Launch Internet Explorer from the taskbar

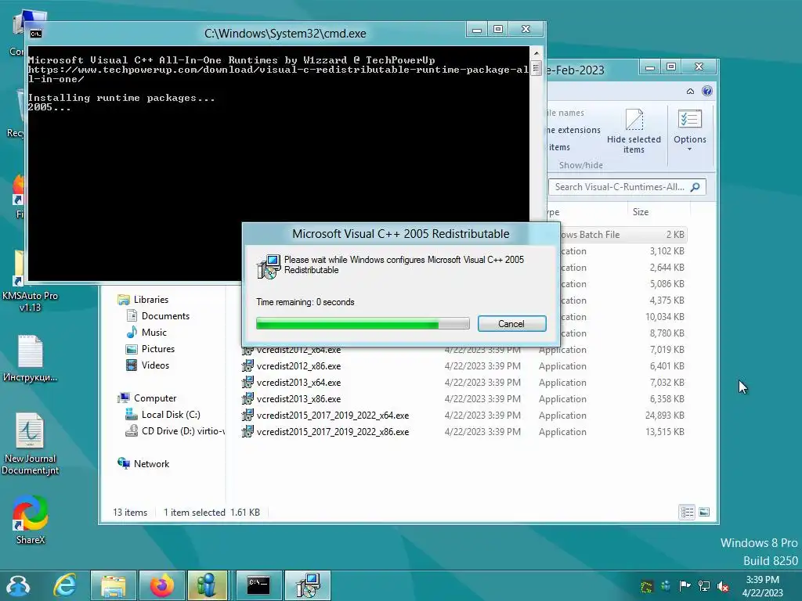pyautogui.click(x=66, y=585)
